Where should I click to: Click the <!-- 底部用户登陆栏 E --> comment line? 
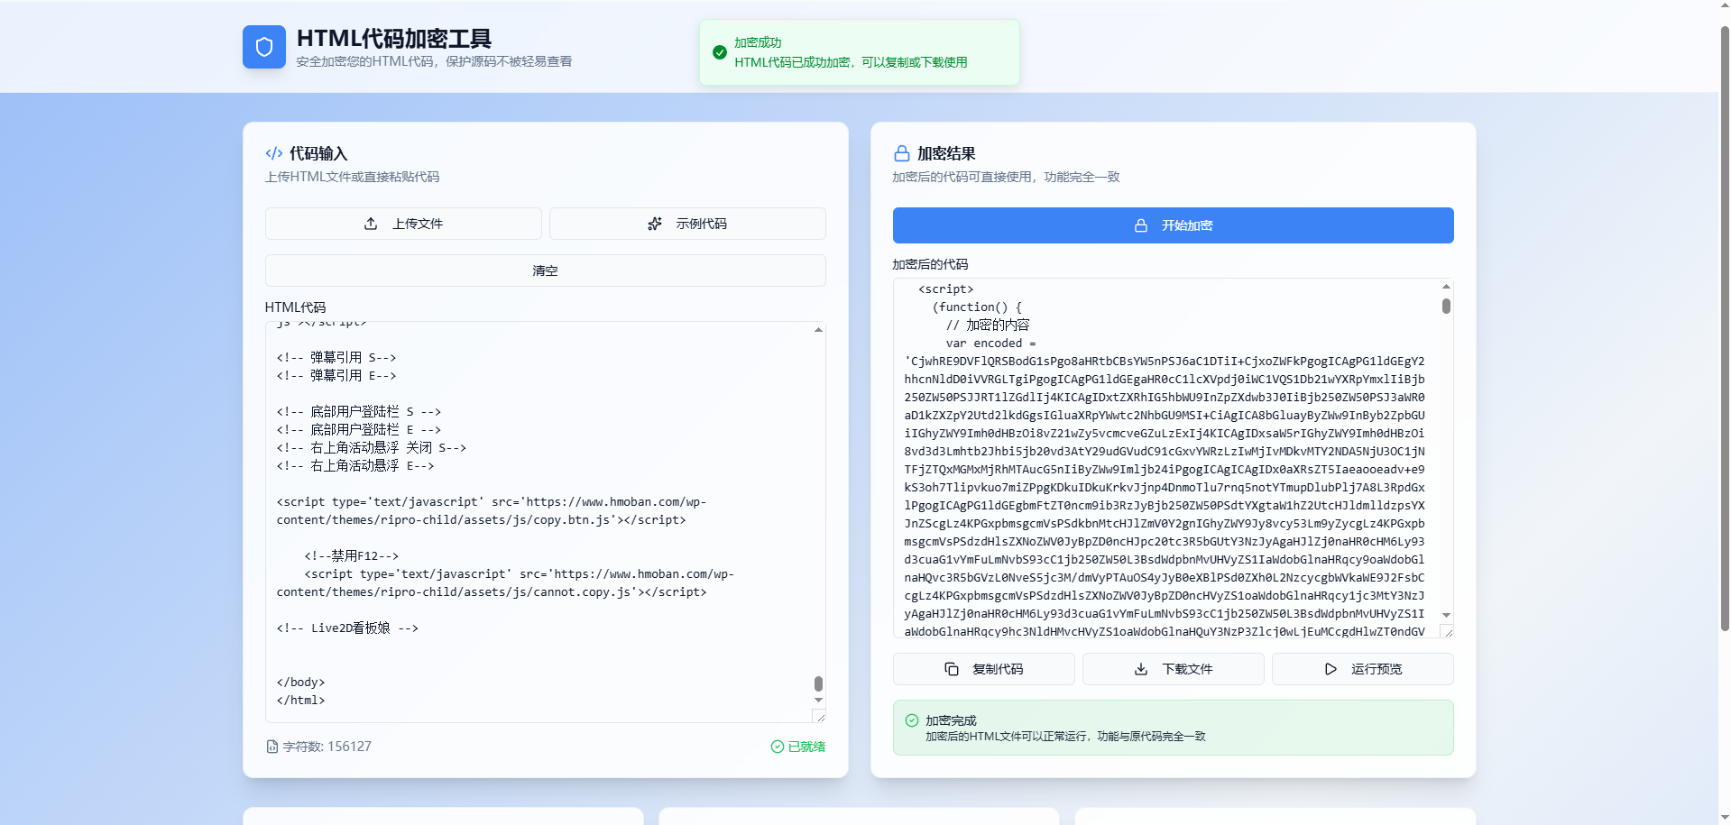(x=359, y=430)
